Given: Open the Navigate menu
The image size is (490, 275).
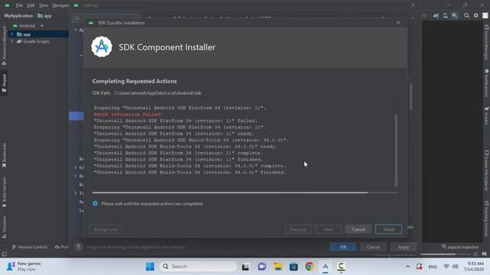Looking at the screenshot, I should (x=60, y=5).
